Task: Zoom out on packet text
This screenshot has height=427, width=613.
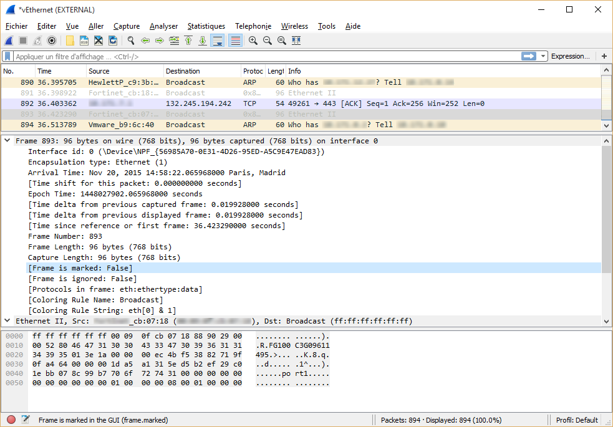Action: [268, 41]
